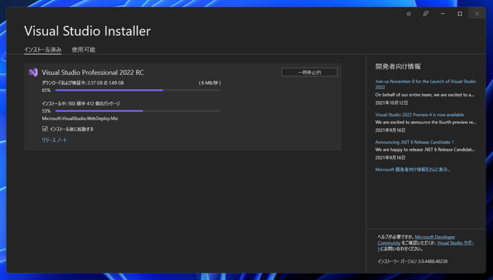This screenshot has width=493, height=280.
Task: Pause installation with 一時停止(P) button
Action: pyautogui.click(x=309, y=72)
